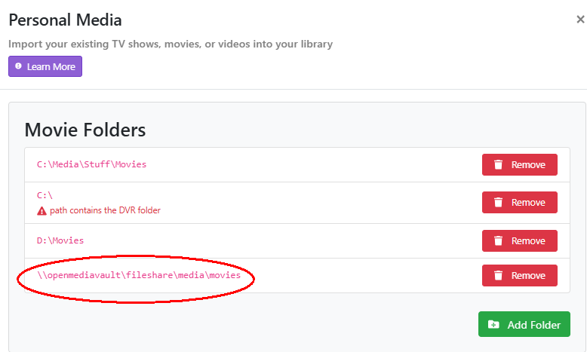Viewport: 587px width, 352px height.
Task: Open the Learn More help button
Action: click(x=45, y=66)
